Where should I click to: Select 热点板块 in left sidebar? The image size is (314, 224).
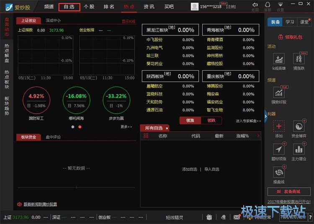click(x=7, y=79)
